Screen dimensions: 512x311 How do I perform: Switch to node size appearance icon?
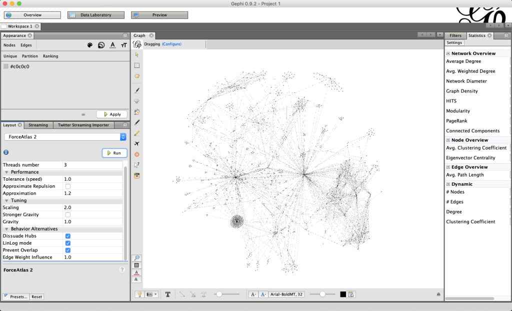pos(101,45)
